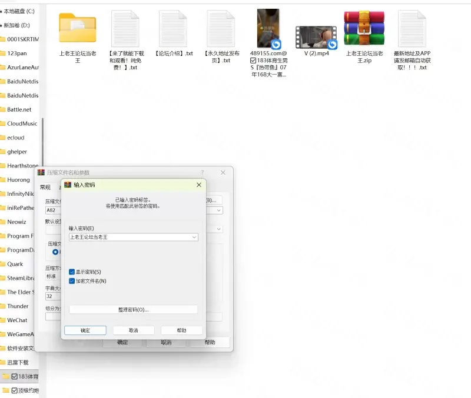
Task: Click the Quark folder in sidebar
Action: pos(15,264)
